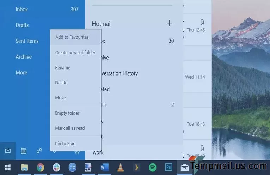Viewport: 270px width, 175px height.
Task: Open VLC media player from taskbar
Action: pos(121,167)
